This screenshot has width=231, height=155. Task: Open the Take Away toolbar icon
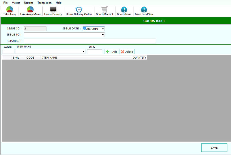coord(10,10)
